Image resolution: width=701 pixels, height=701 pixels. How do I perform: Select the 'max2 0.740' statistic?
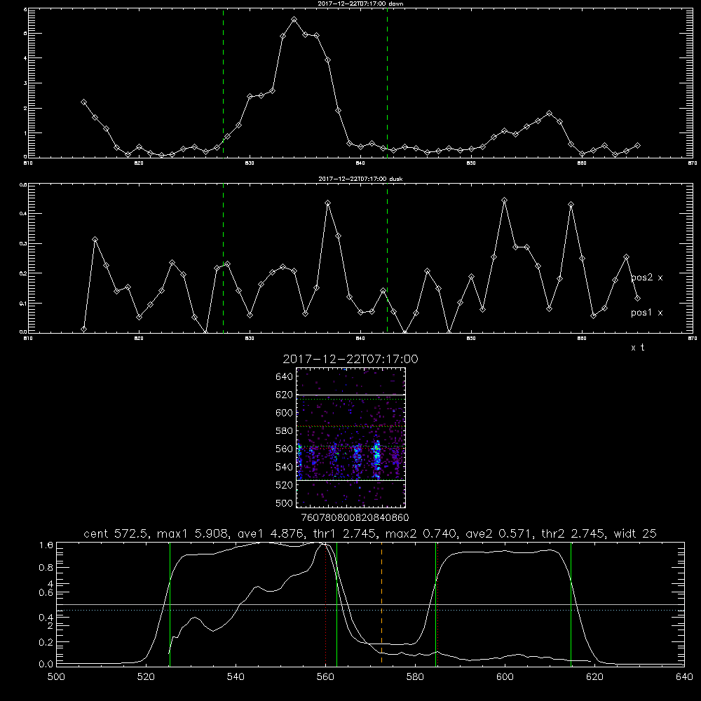point(421,533)
